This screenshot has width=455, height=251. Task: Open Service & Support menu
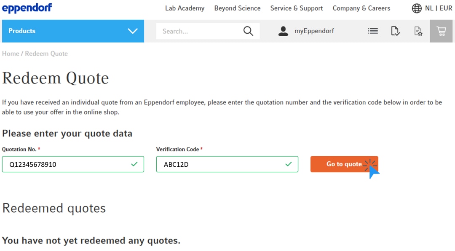click(x=297, y=8)
